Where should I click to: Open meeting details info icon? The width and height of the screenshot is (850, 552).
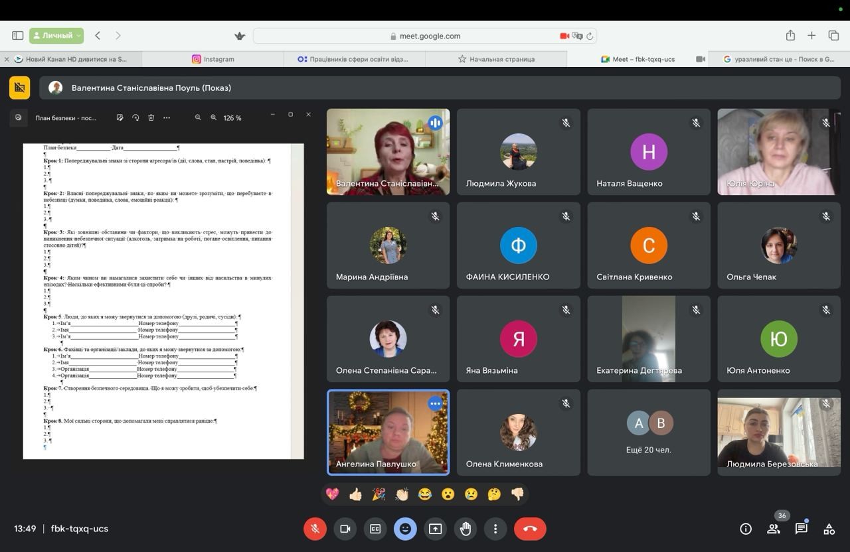pyautogui.click(x=746, y=529)
